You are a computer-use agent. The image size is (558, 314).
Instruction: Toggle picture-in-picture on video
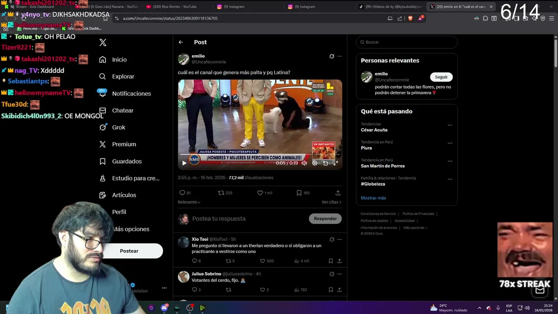point(325,163)
